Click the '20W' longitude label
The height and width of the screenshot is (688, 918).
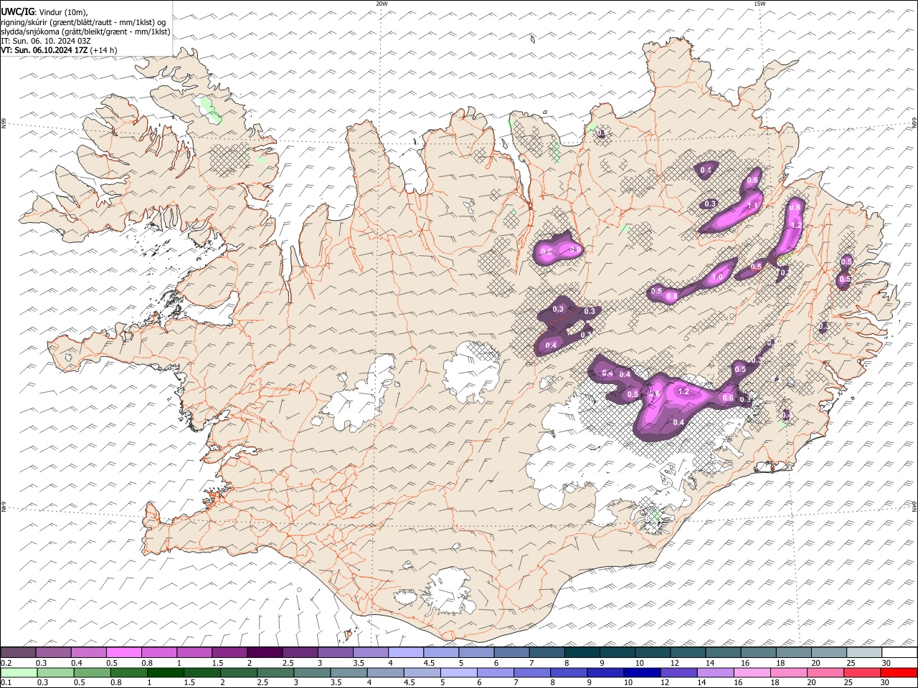point(382,4)
